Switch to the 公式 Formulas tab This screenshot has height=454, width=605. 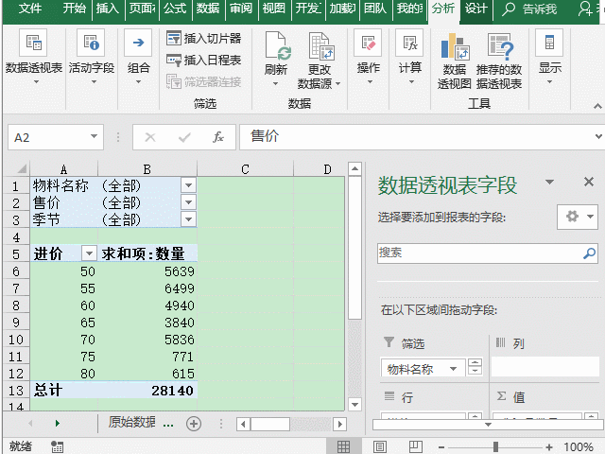click(x=175, y=9)
